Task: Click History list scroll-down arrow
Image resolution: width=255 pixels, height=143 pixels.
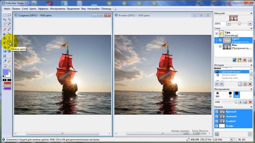Action: click(251, 79)
